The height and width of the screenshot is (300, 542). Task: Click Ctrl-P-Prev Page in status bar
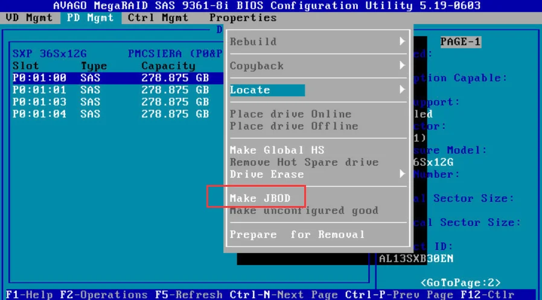tap(399, 295)
